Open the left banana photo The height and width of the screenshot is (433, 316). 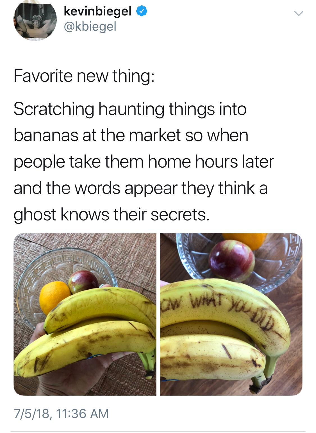85,314
